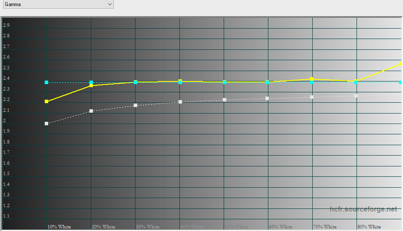Click the arrow on the Gamma combo box
Viewport: 403px width, 231px height.
(109, 4)
